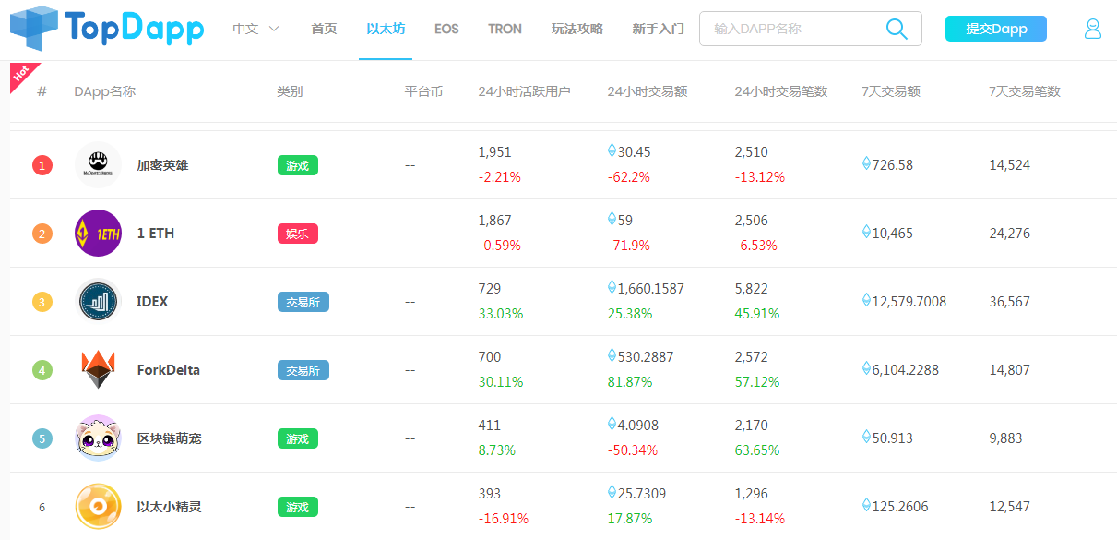The height and width of the screenshot is (540, 1117).
Task: Switch to the EOS tab
Action: click(x=446, y=29)
